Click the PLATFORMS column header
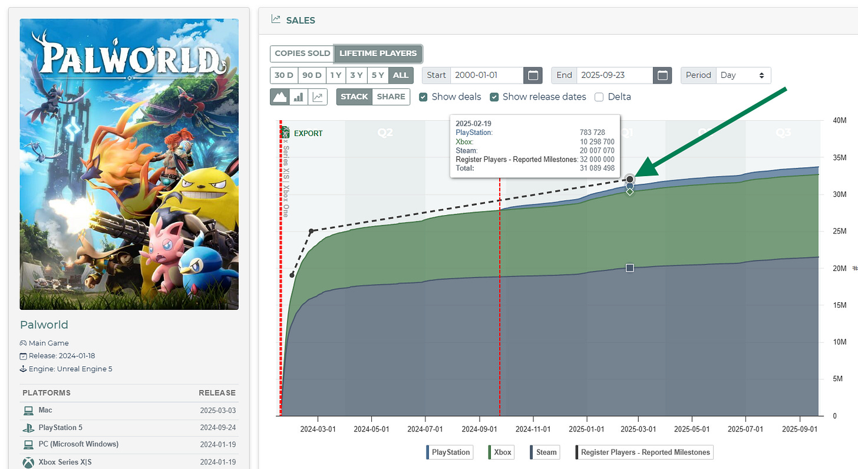 (47, 393)
